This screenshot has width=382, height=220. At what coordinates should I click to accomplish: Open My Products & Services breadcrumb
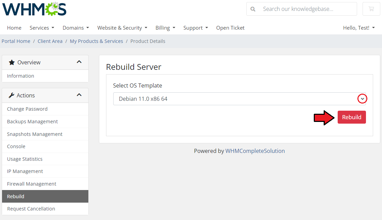pyautogui.click(x=97, y=41)
